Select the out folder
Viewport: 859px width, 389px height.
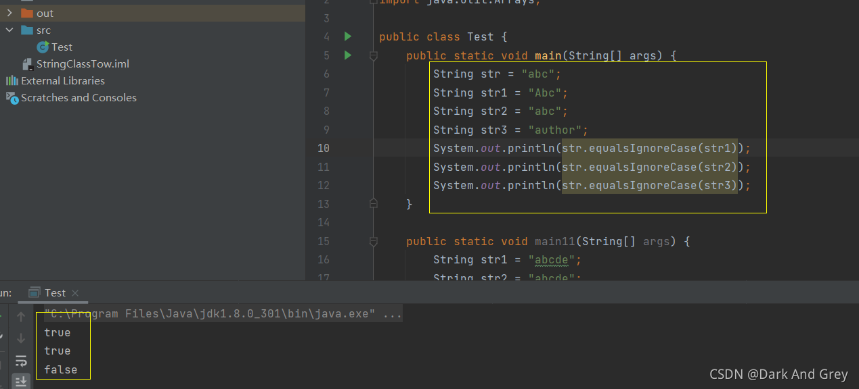(45, 13)
